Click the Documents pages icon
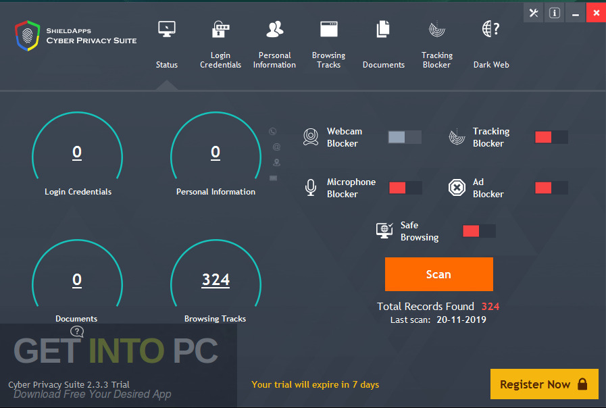The height and width of the screenshot is (408, 606). pyautogui.click(x=383, y=29)
